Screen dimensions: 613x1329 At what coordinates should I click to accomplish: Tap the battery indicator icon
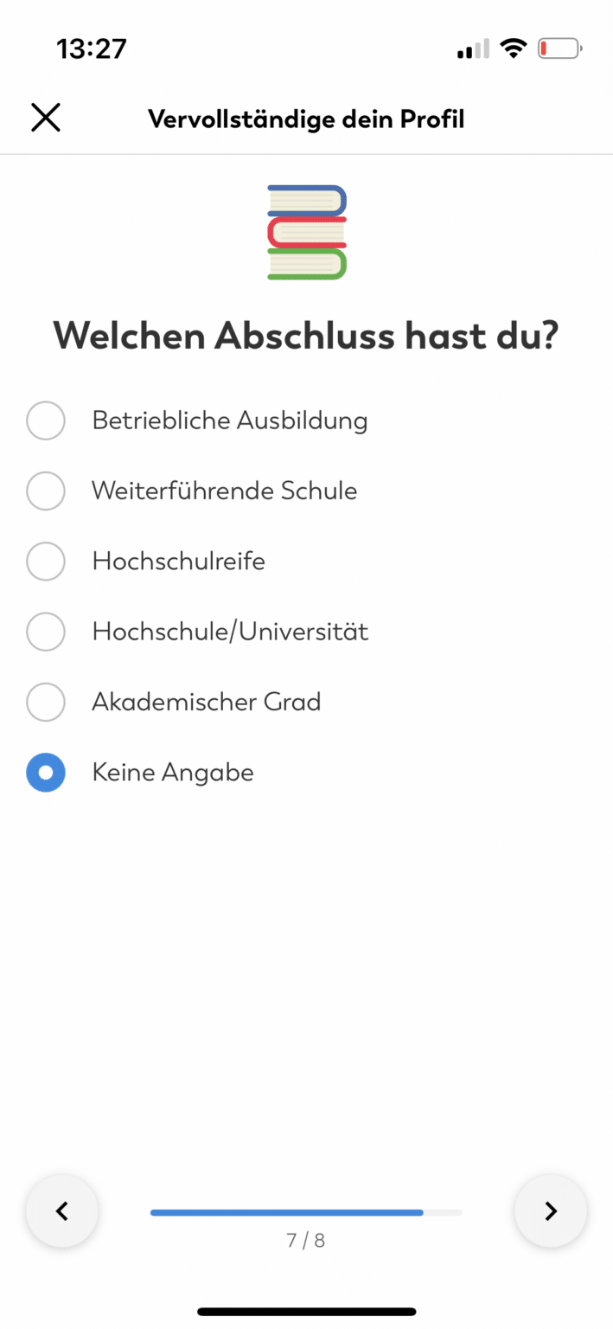click(x=559, y=48)
